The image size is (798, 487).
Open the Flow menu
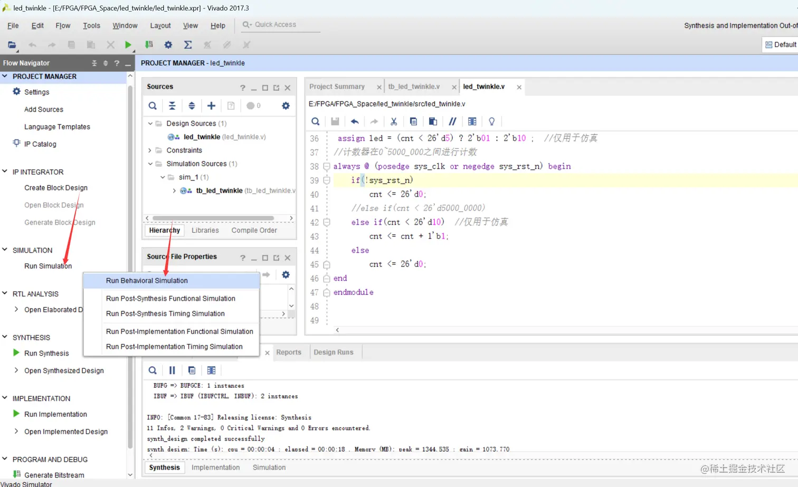click(63, 25)
